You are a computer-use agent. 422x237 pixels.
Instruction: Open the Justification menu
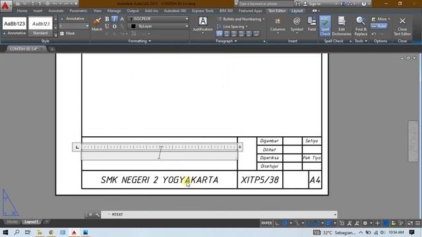point(202,25)
